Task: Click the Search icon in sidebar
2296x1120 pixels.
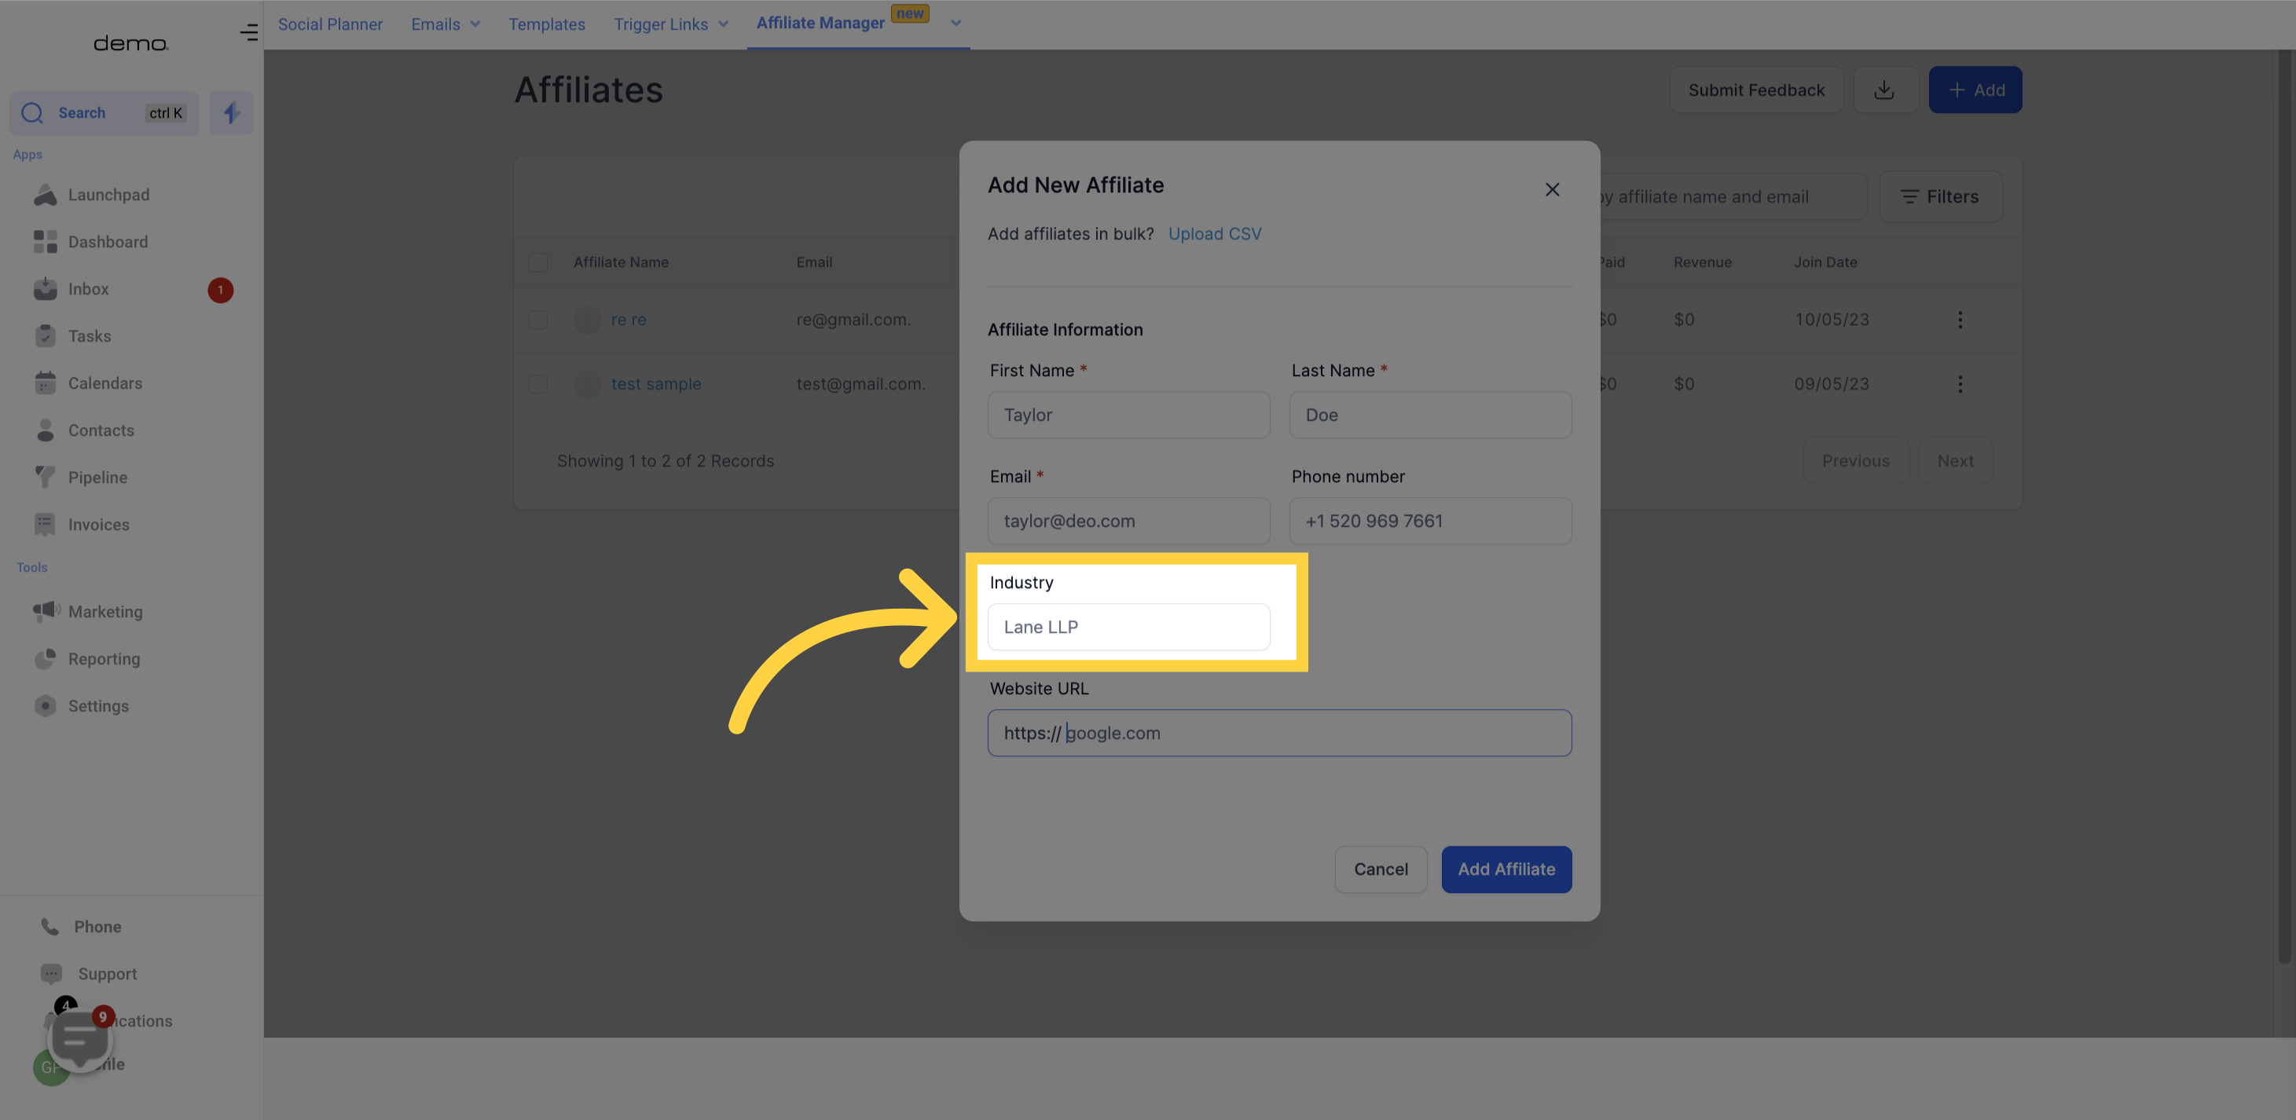Action: pyautogui.click(x=32, y=113)
